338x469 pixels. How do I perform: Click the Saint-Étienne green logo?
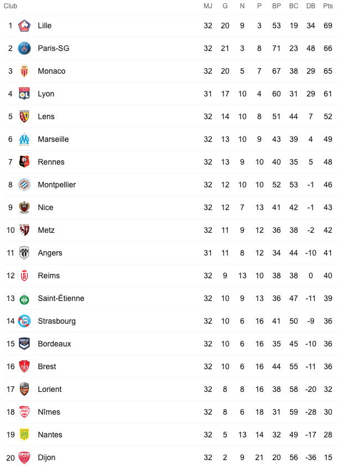click(24, 298)
